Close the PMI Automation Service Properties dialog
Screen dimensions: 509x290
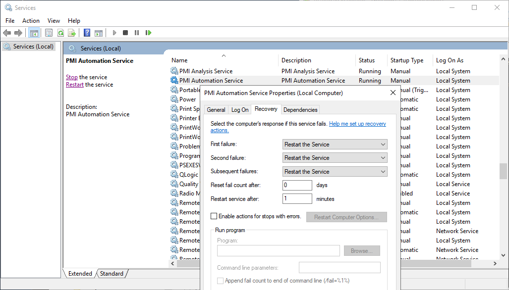(x=393, y=93)
